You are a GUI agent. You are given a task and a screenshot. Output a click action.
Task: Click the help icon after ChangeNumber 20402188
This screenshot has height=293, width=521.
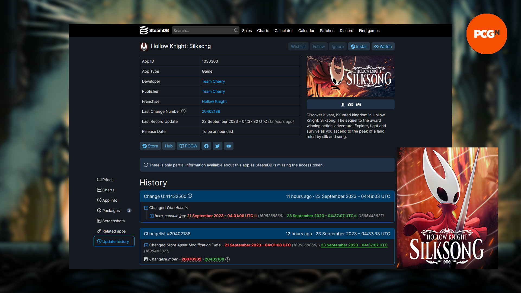[228, 259]
